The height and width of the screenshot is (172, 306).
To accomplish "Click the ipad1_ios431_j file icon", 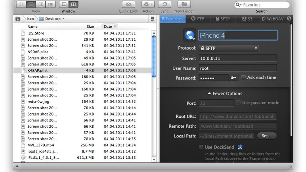I will click(23, 151).
